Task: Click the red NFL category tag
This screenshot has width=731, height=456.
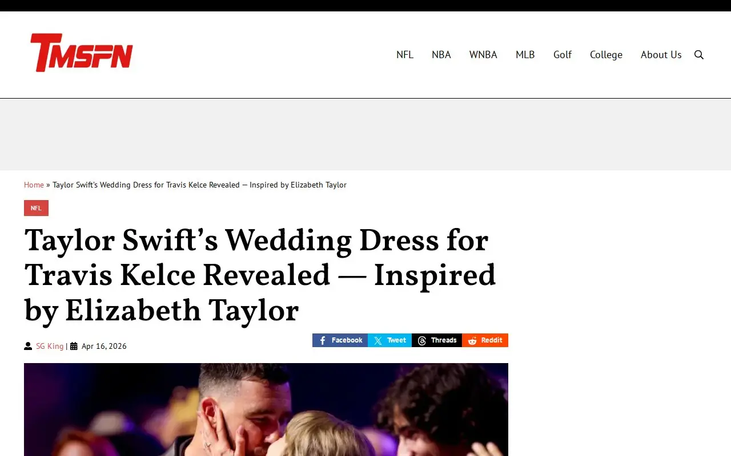Action: click(36, 208)
